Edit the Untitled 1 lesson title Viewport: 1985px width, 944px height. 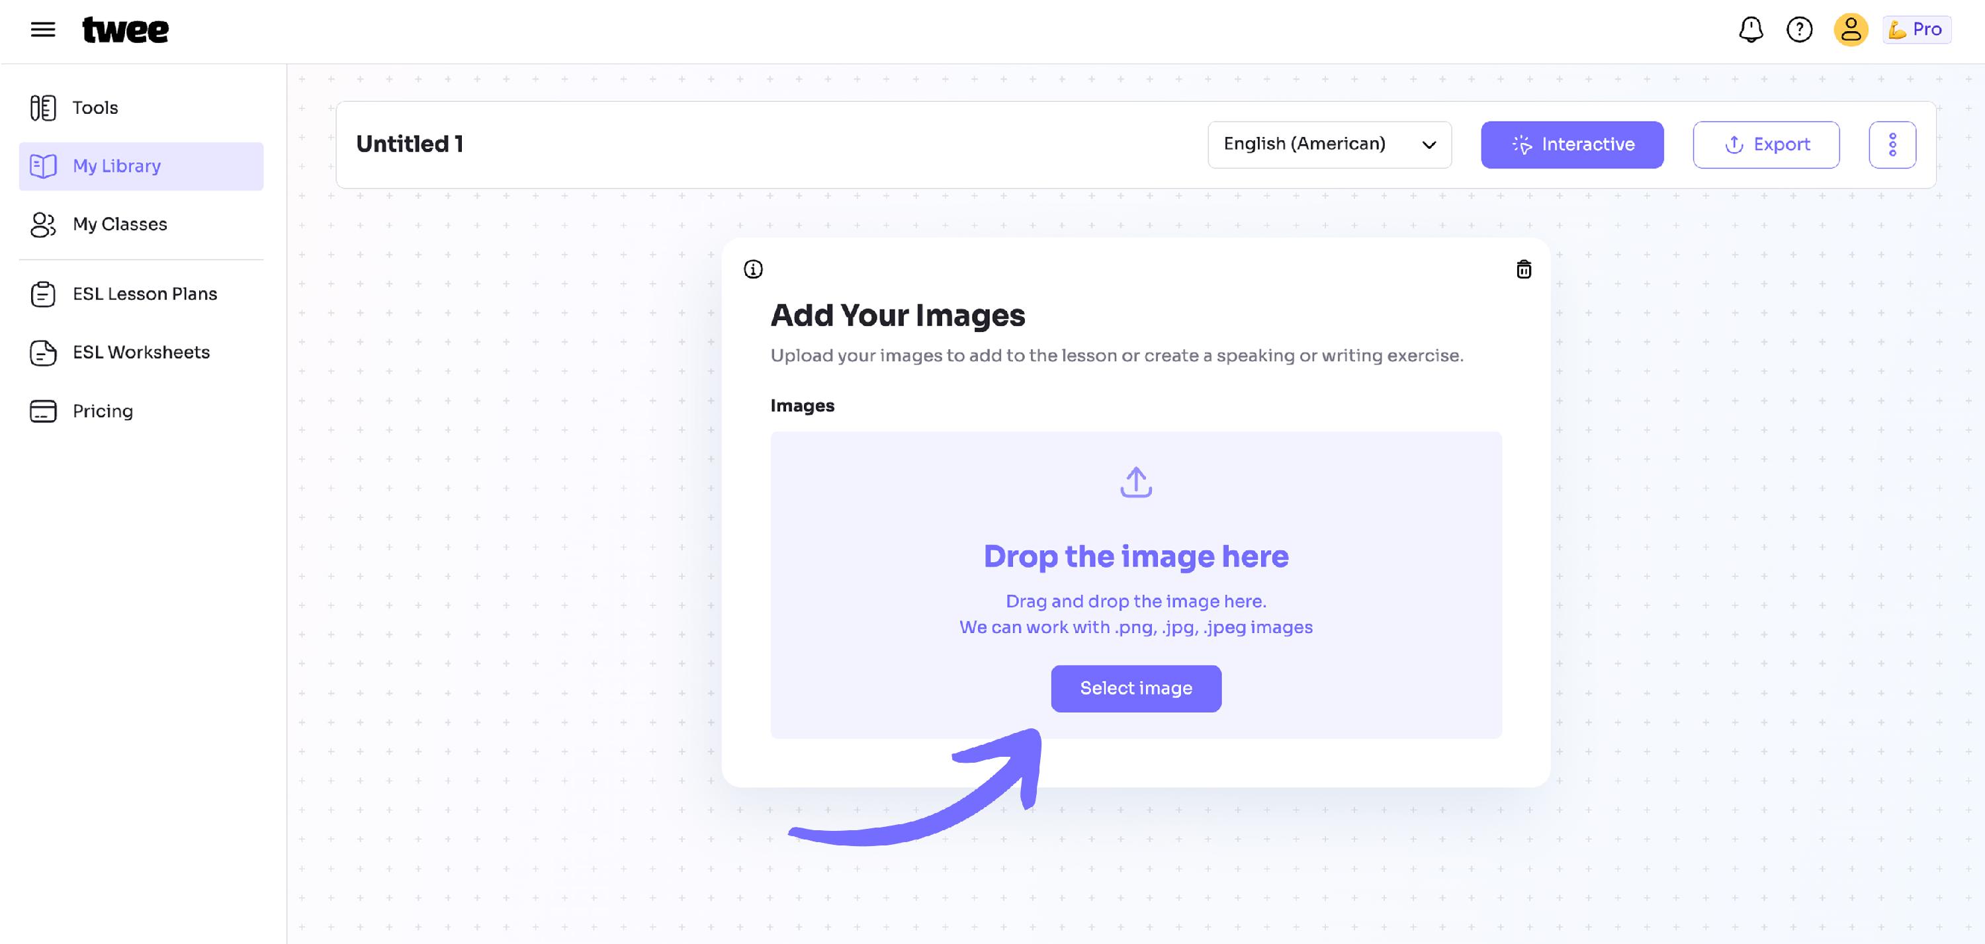coord(409,144)
